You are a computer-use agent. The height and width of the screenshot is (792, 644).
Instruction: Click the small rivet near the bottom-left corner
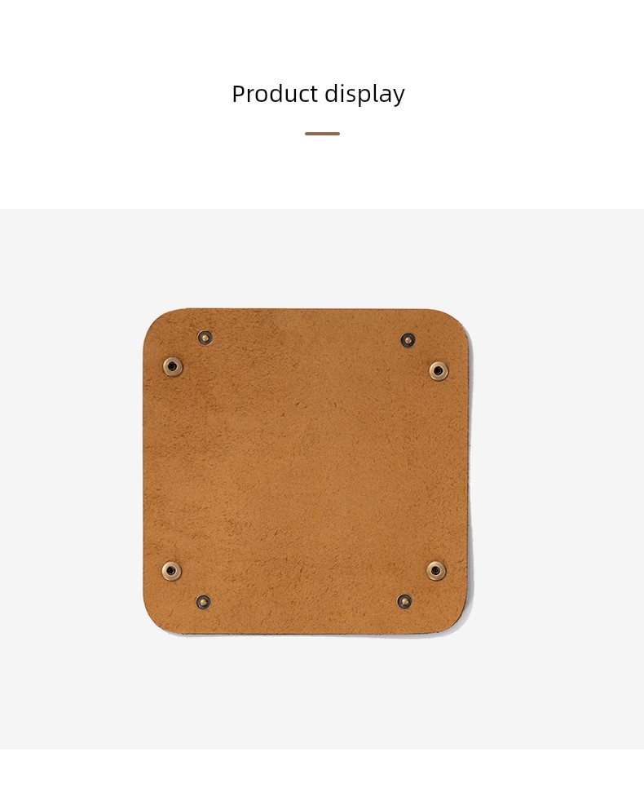pyautogui.click(x=204, y=602)
